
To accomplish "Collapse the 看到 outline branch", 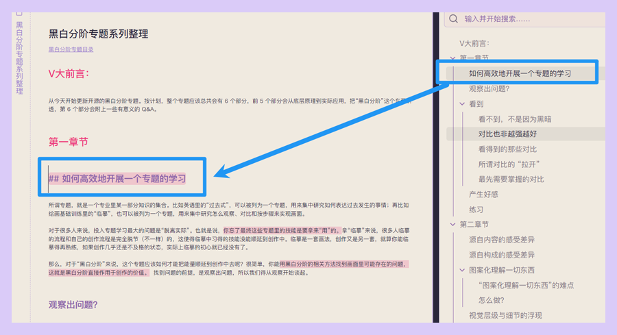I will (462, 104).
